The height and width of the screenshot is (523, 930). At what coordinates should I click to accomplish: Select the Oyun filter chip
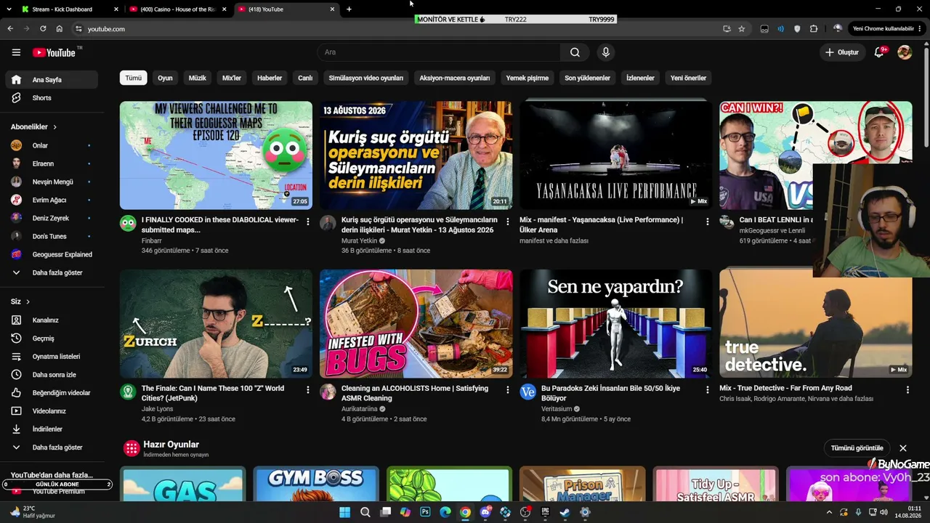166,78
